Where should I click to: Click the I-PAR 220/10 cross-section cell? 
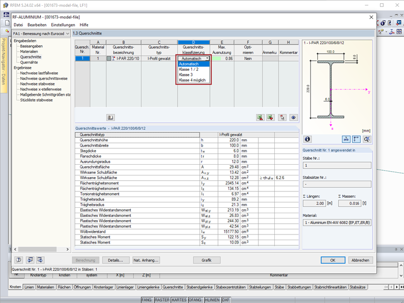(124, 58)
